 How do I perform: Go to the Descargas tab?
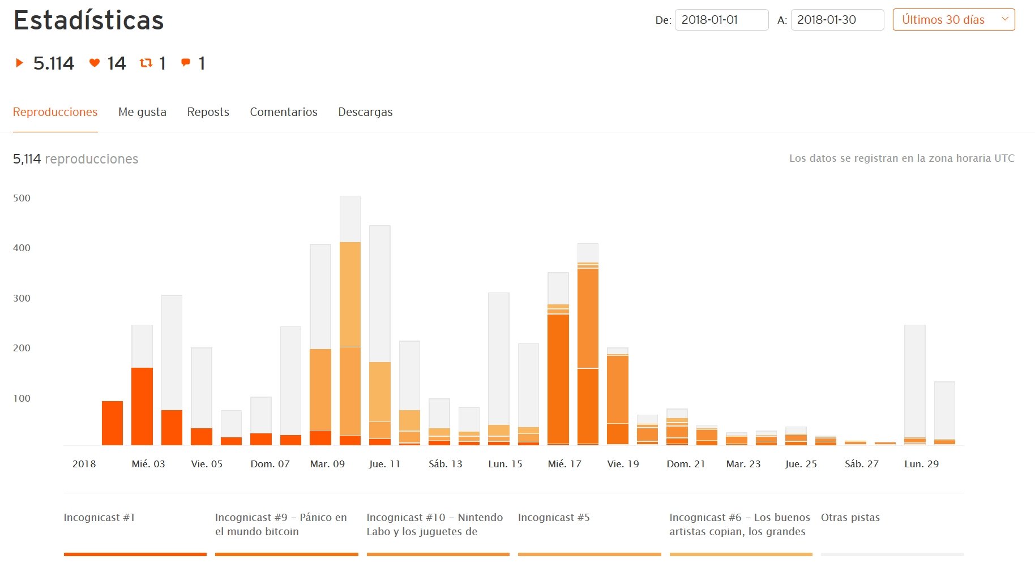(x=365, y=112)
